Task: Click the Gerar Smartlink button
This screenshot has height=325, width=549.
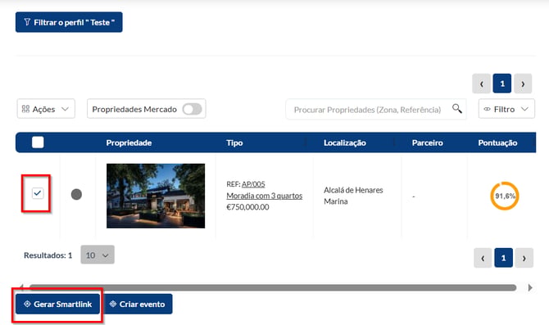Action: (58, 304)
